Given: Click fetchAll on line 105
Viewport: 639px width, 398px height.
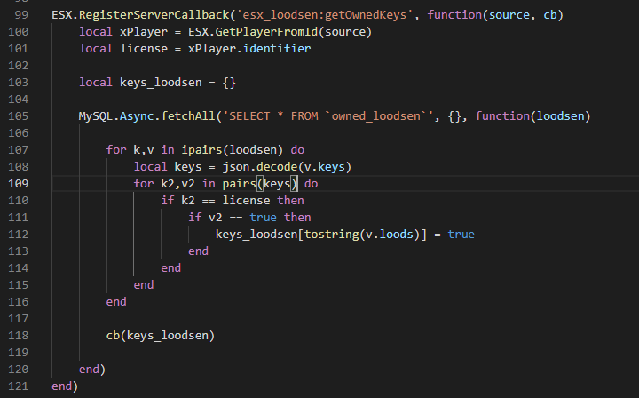Looking at the screenshot, I should pos(188,116).
